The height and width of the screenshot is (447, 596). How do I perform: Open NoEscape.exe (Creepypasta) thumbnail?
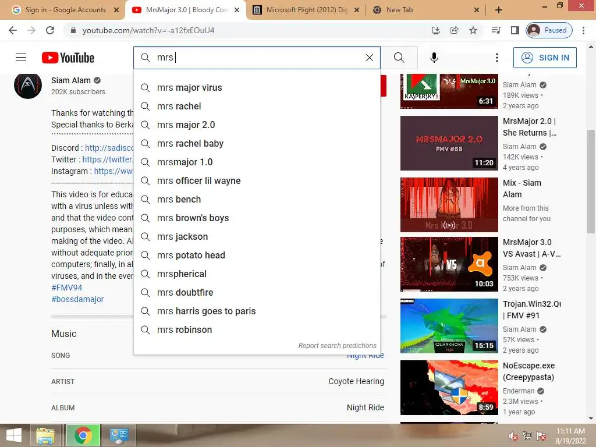(x=449, y=387)
